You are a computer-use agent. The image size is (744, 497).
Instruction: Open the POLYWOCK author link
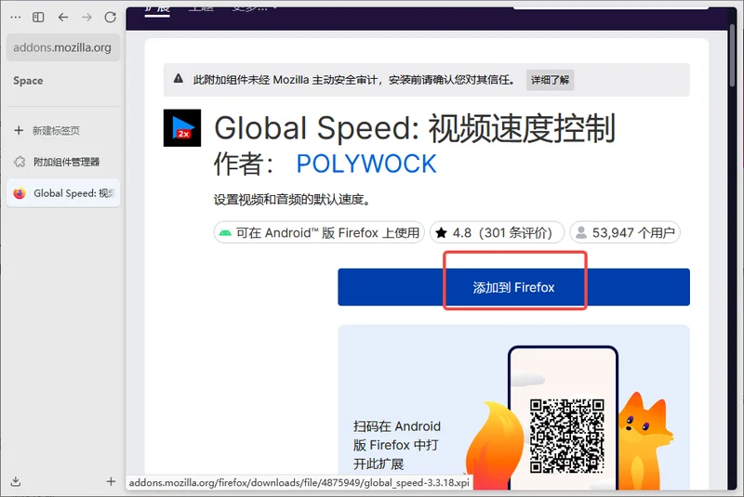366,163
